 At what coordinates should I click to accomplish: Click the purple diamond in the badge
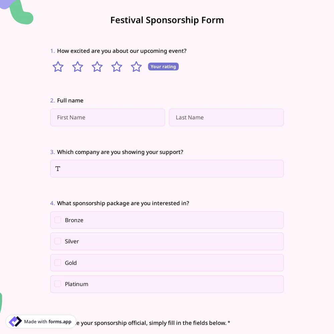pyautogui.click(x=15, y=321)
